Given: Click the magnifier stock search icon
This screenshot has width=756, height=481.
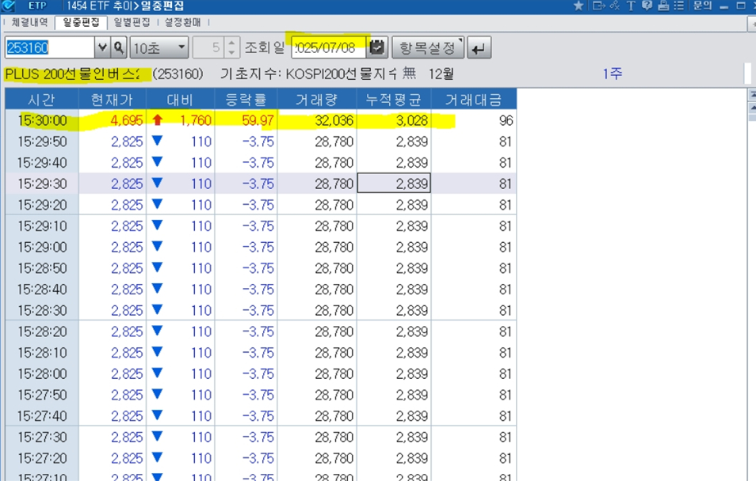Looking at the screenshot, I should point(119,48).
